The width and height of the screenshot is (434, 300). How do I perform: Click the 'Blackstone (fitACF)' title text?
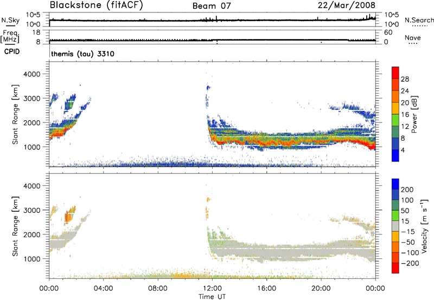(97, 5)
